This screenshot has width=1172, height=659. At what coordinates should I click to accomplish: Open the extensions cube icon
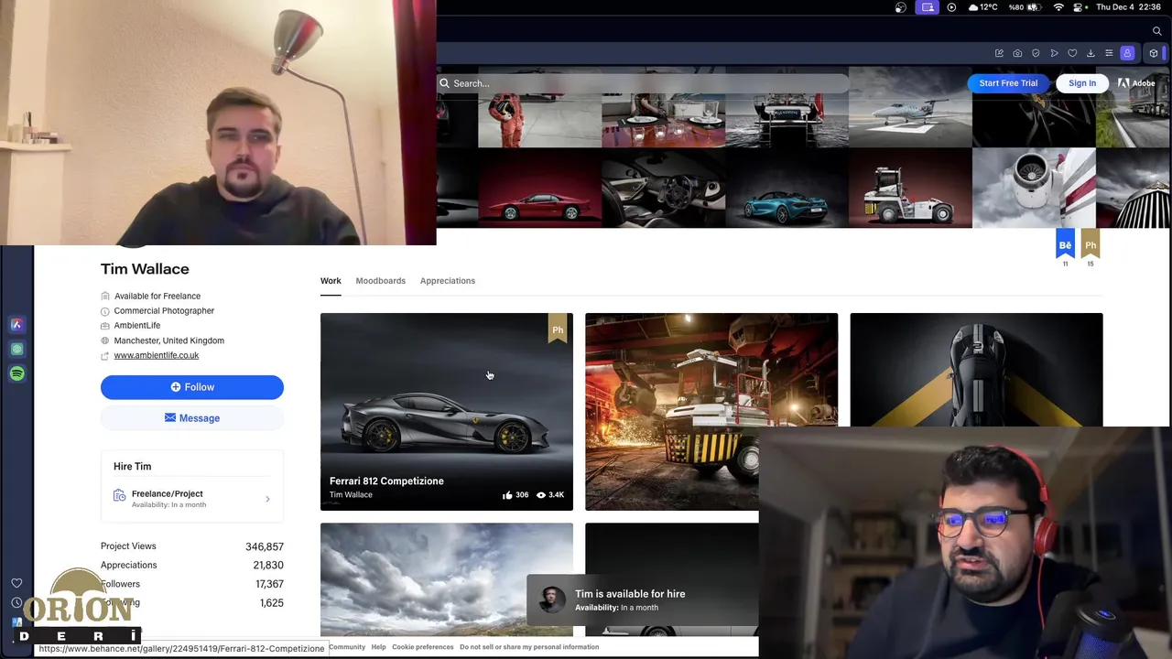click(1153, 53)
